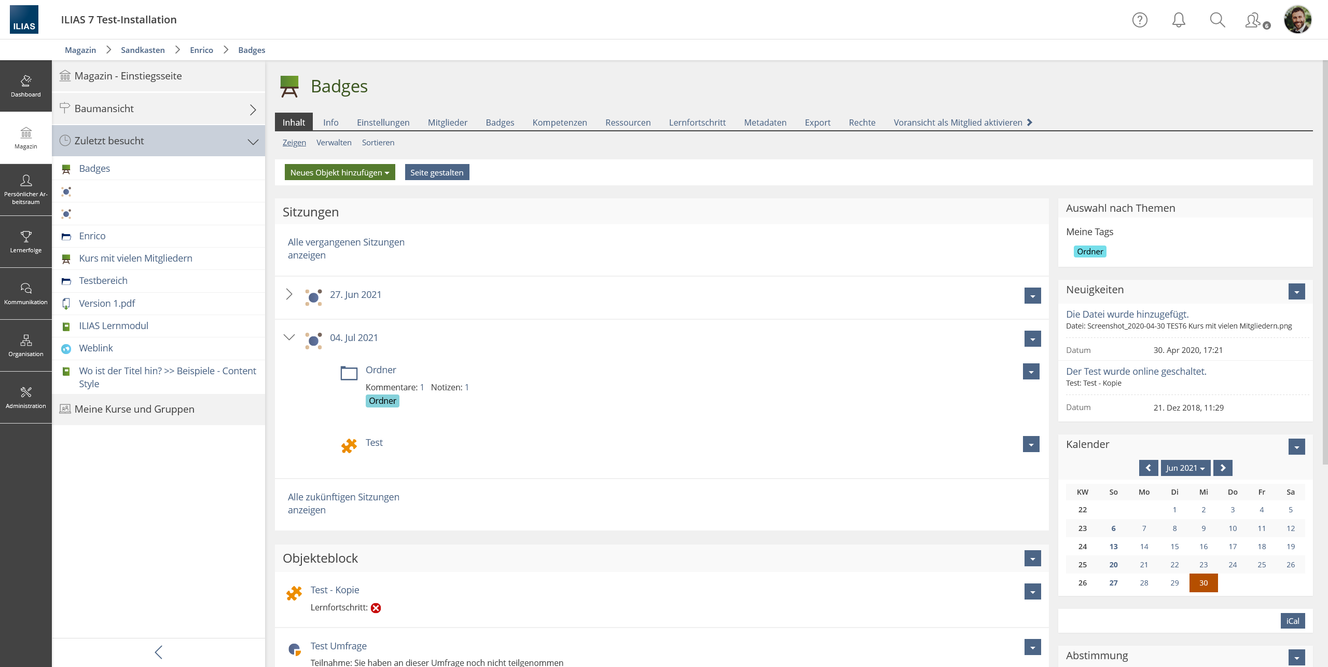This screenshot has height=667, width=1328.
Task: Open the help question mark icon
Action: (x=1139, y=20)
